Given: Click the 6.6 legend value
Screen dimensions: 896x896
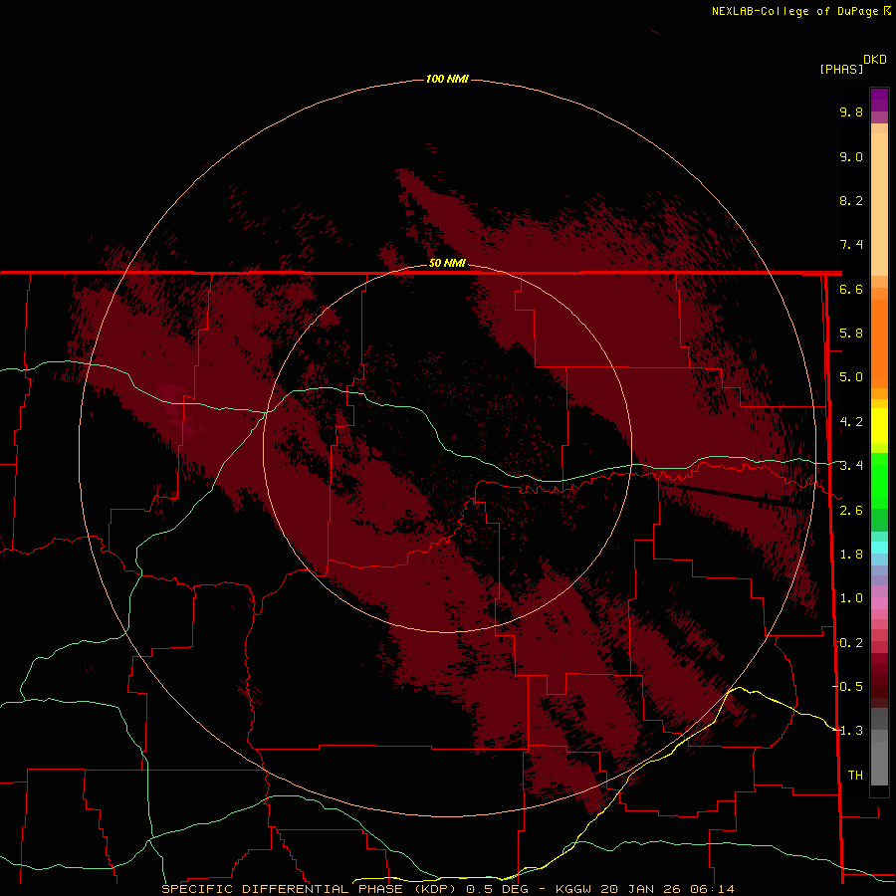Looking at the screenshot, I should 851,289.
